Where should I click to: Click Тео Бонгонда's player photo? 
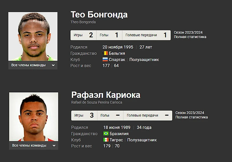[x=33, y=37]
